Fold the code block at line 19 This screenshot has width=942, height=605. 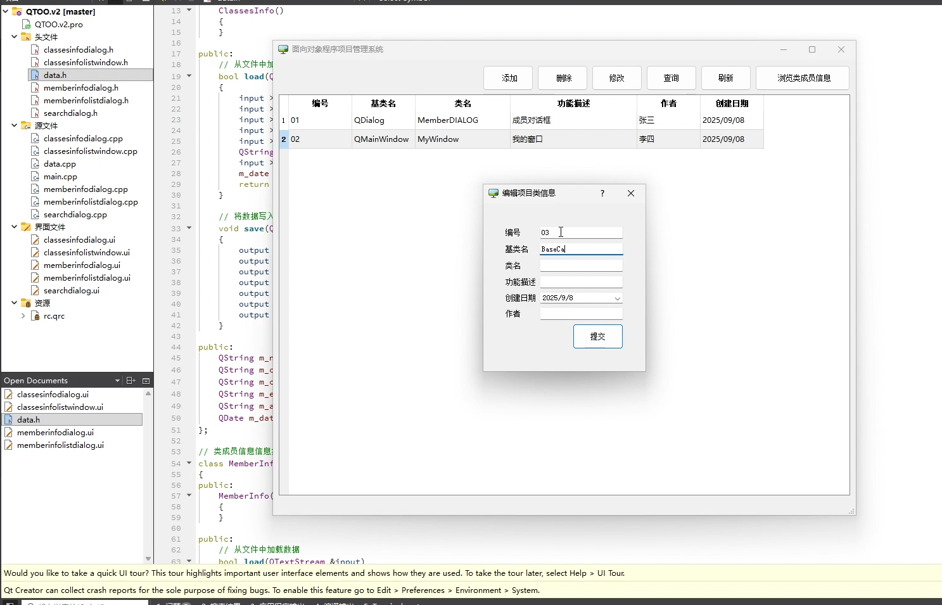click(x=189, y=76)
